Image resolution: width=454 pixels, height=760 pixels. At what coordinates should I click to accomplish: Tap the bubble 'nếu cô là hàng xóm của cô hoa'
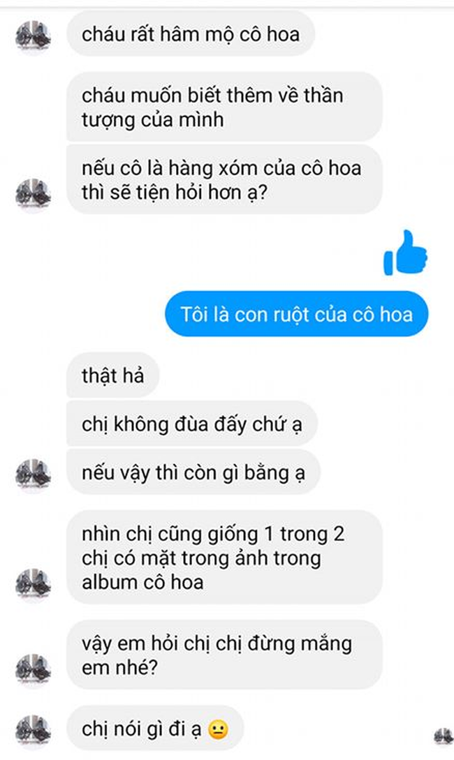click(x=224, y=180)
